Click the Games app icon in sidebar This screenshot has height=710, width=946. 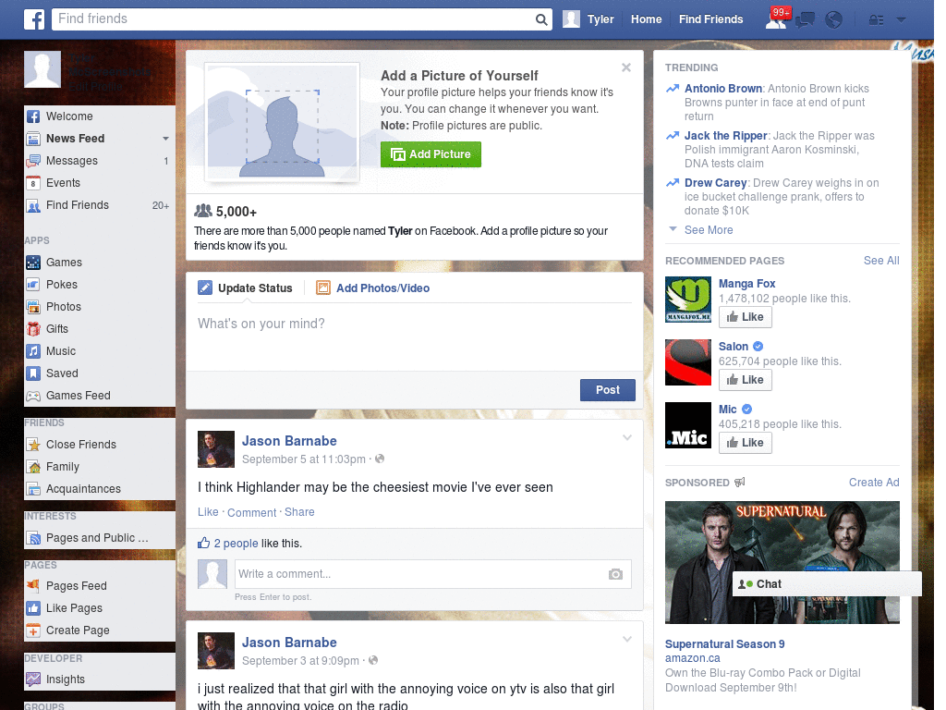pos(33,263)
